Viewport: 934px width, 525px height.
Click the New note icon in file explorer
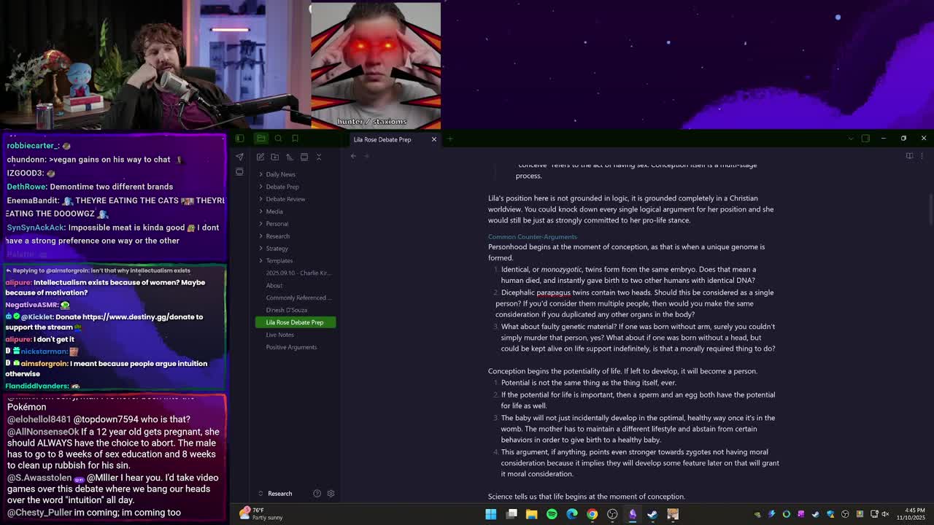pyautogui.click(x=260, y=157)
